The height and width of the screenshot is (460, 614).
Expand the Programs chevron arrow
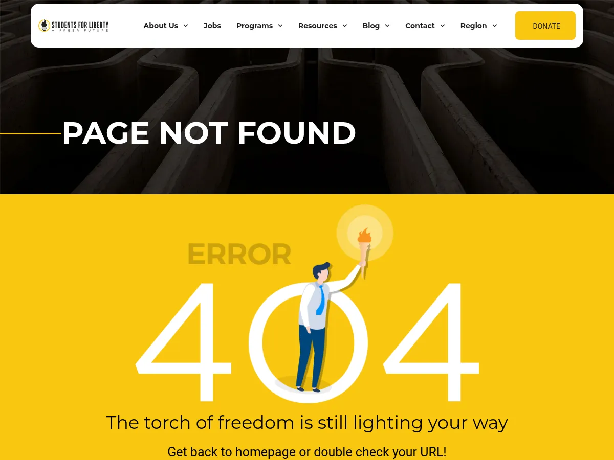[280, 26]
